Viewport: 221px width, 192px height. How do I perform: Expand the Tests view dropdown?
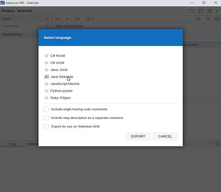pyautogui.click(x=14, y=19)
